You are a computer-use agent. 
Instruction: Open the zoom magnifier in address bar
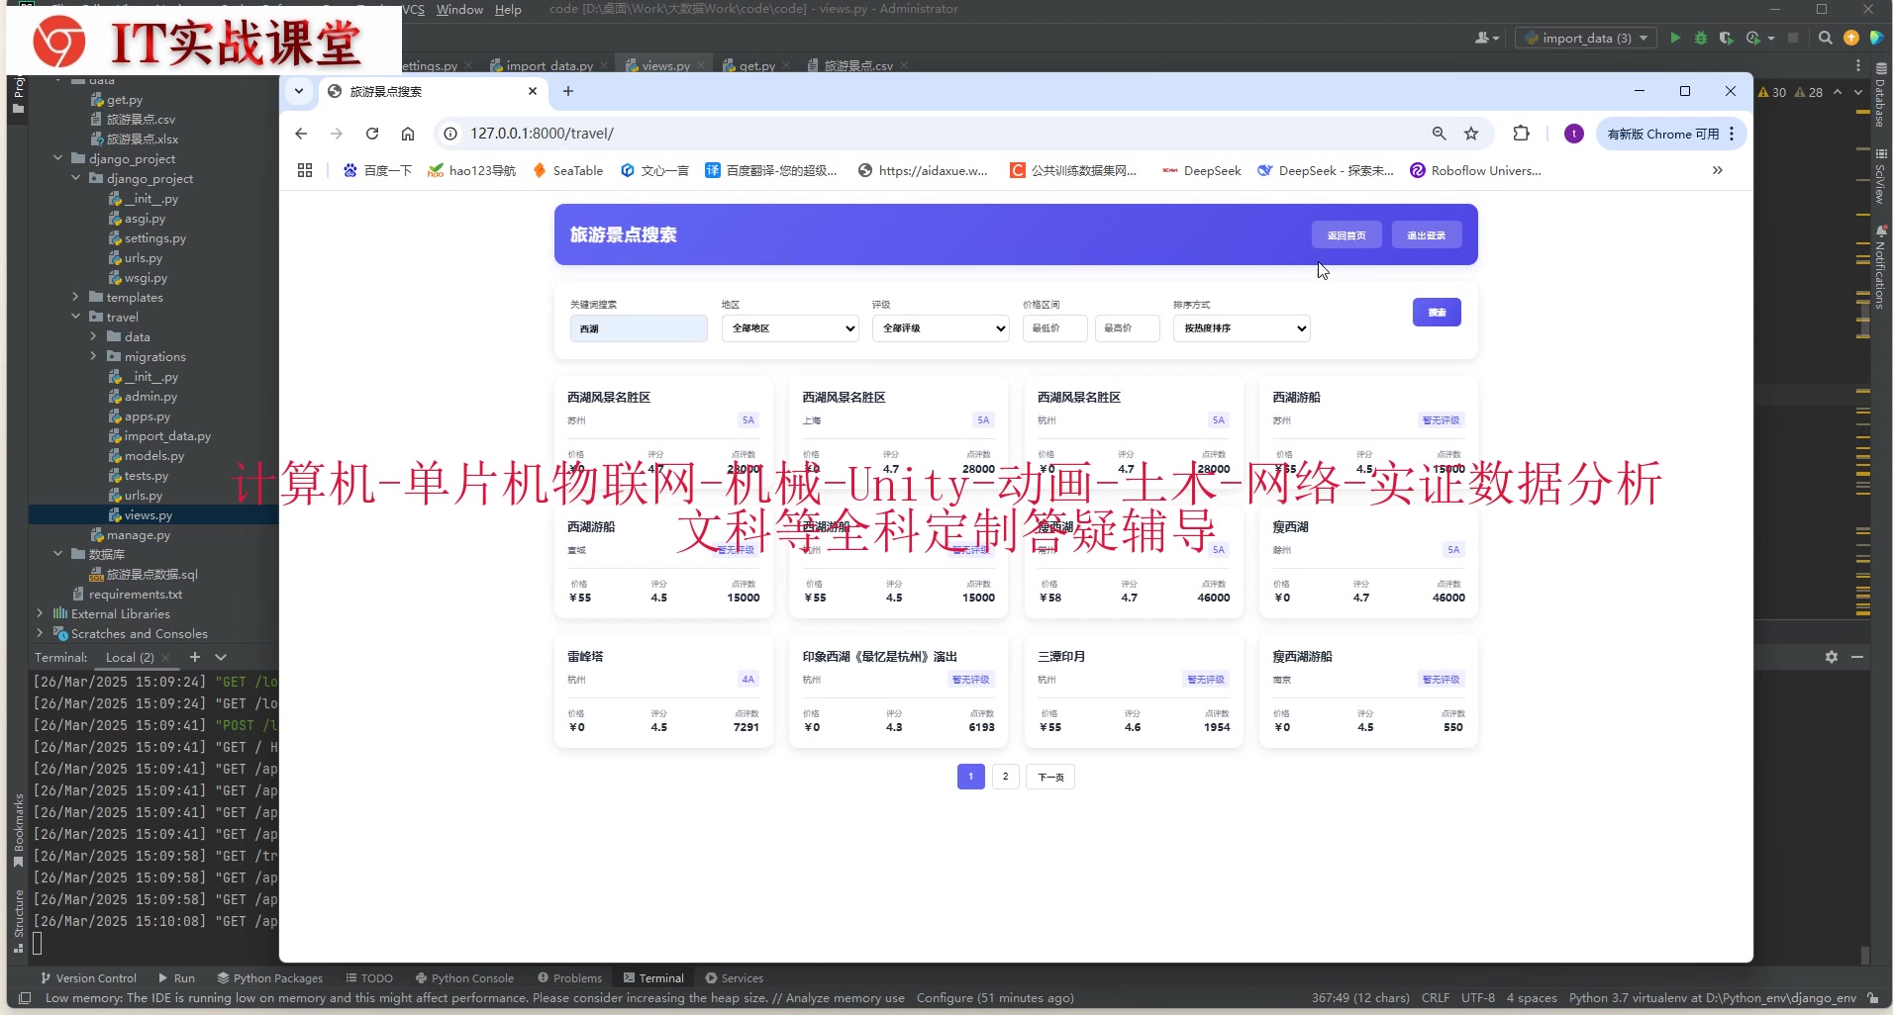(1440, 134)
